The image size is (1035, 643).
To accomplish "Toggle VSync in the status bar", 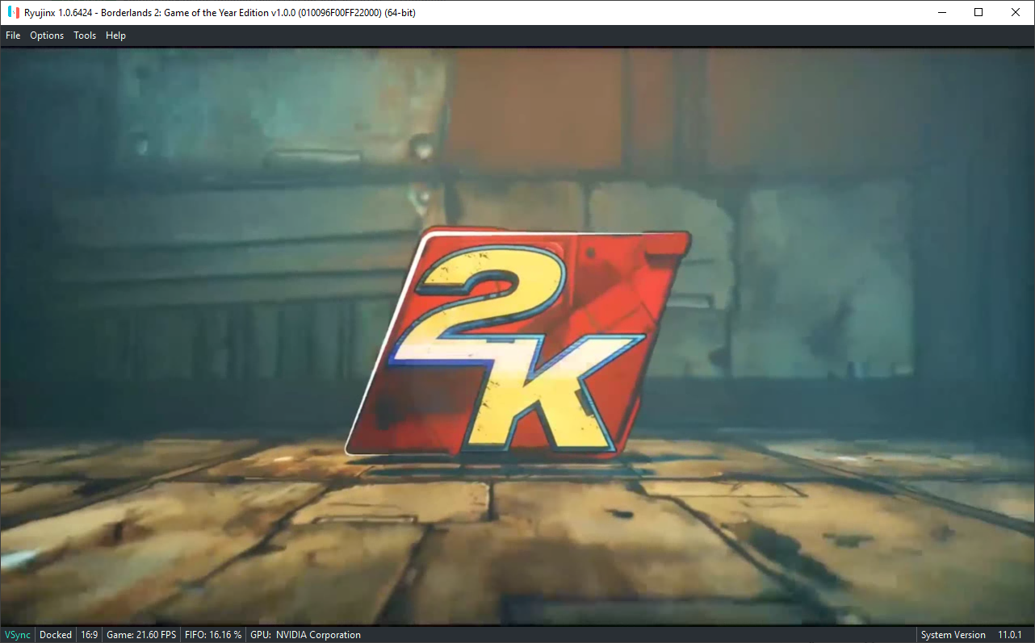I will coord(17,635).
